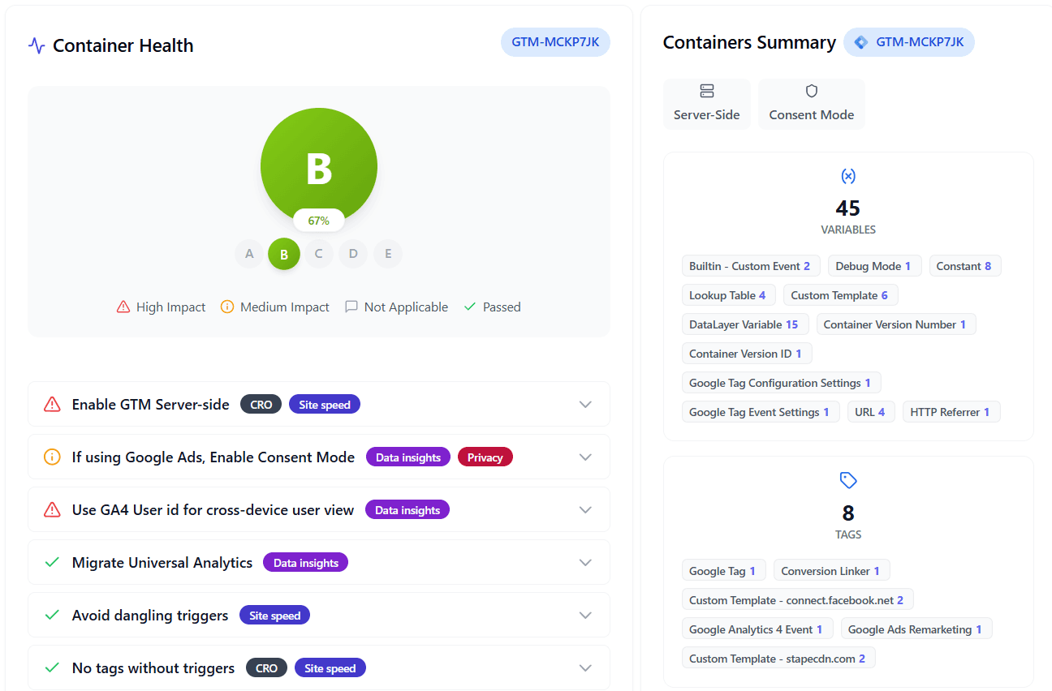Click the Medium Impact legend info icon
The width and height of the screenshot is (1052, 691).
(x=227, y=307)
